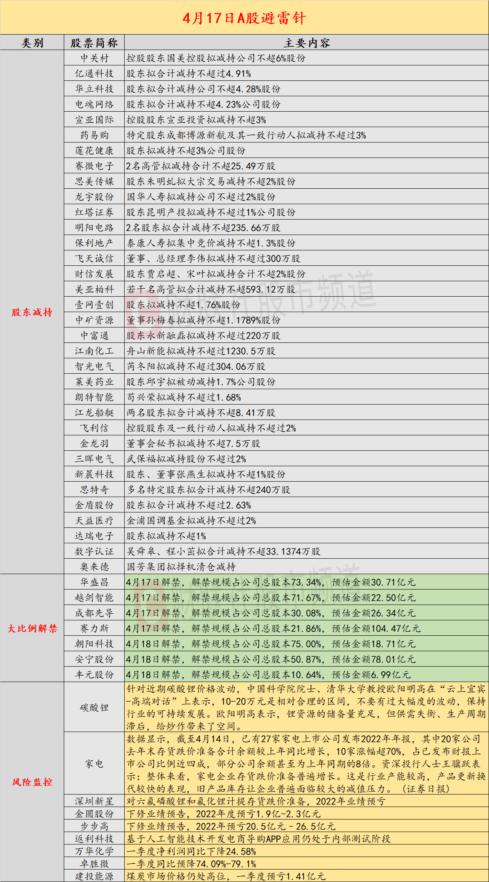Viewport: 489px width, 882px height.
Task: Select stock name 电魂网络
Action: pyautogui.click(x=94, y=105)
